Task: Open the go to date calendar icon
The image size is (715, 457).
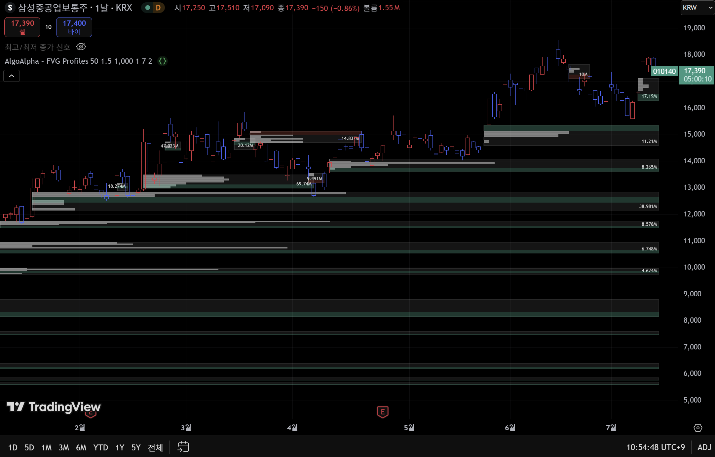Action: coord(183,447)
